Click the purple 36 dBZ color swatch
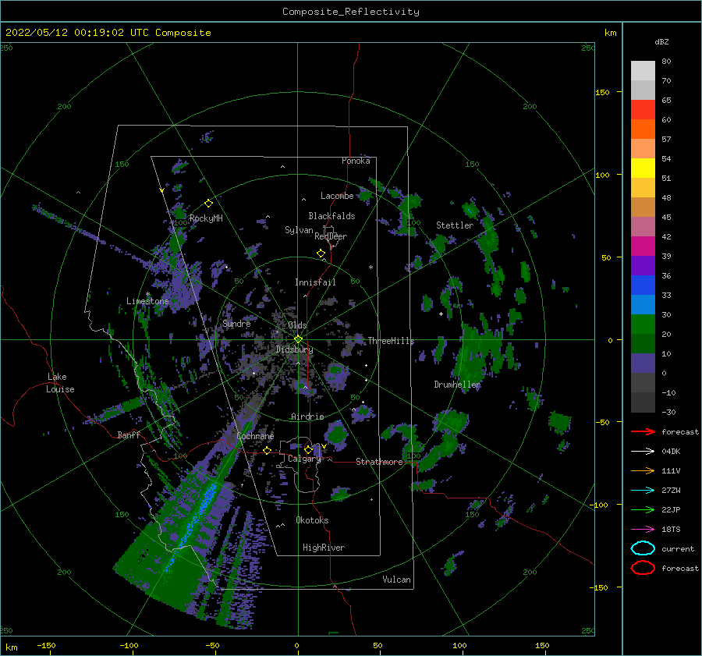This screenshot has height=656, width=702. [x=643, y=265]
